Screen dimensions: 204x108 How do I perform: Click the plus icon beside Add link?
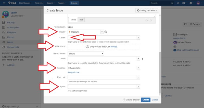click(4, 65)
